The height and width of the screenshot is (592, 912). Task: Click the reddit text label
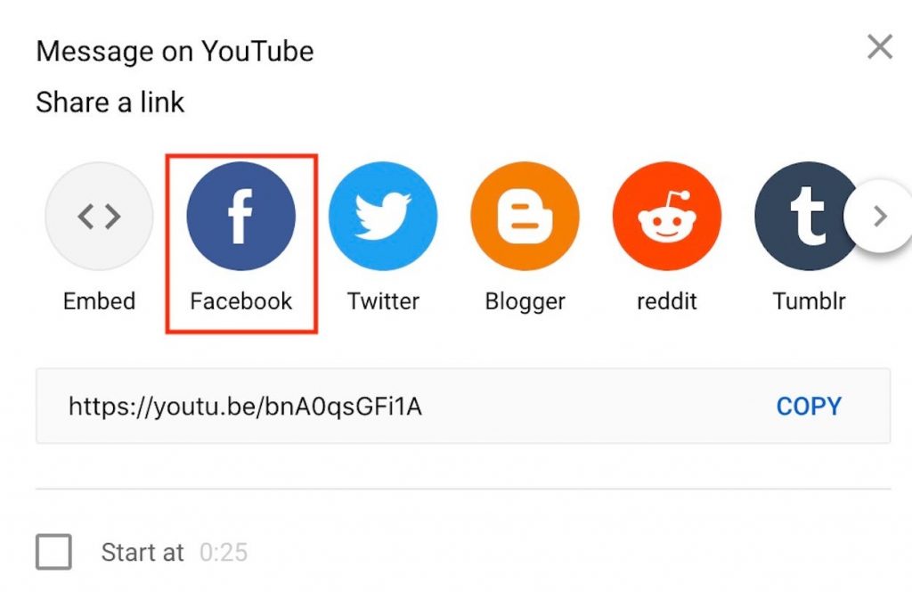(666, 301)
